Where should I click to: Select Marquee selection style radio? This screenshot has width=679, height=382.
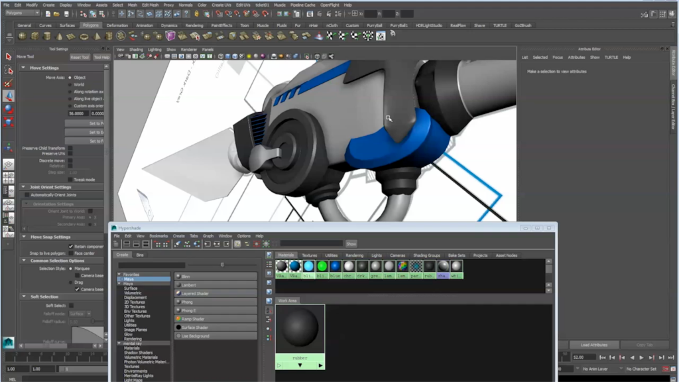(x=70, y=269)
